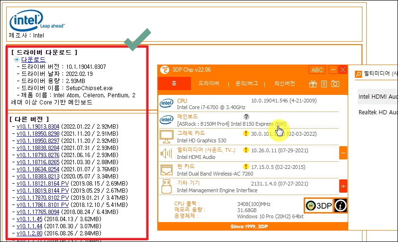
Task: Click the warning icon on 랜 카드 row
Action: [x=246, y=167]
